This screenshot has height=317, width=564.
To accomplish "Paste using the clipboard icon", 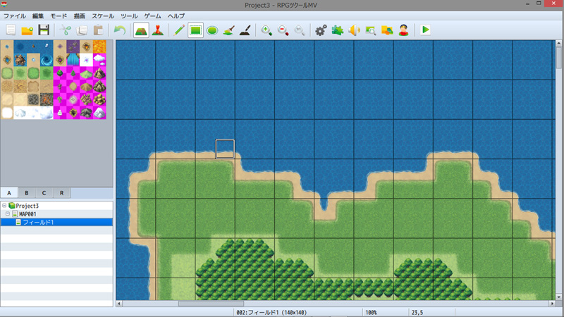I will click(98, 30).
